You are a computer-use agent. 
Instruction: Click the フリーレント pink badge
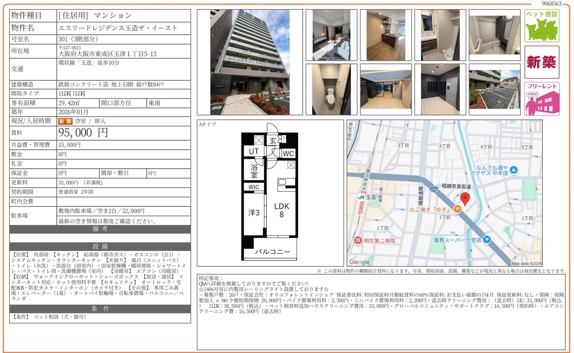click(542, 99)
